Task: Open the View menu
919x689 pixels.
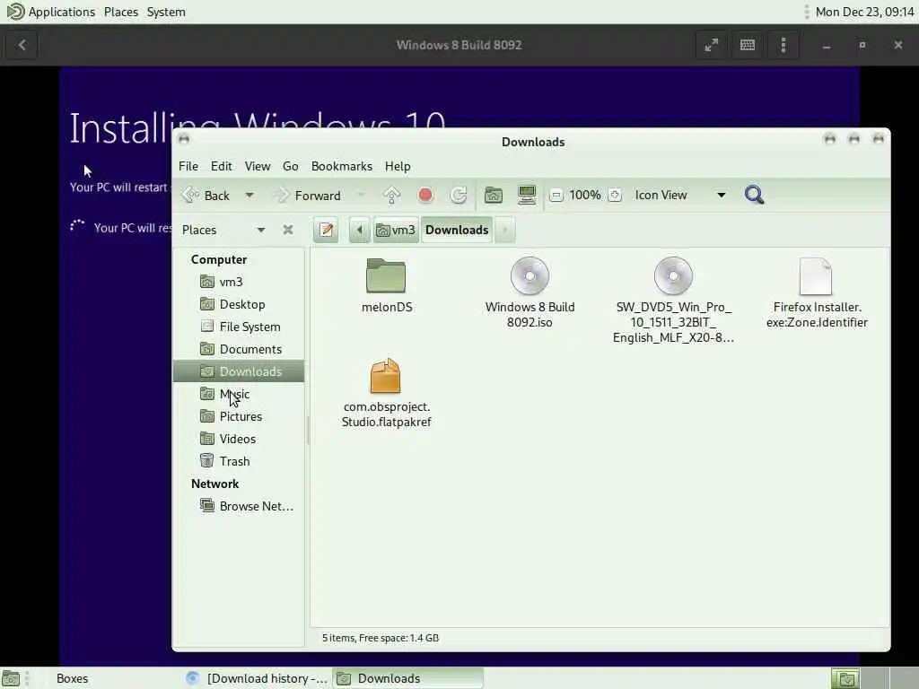Action: [x=258, y=166]
